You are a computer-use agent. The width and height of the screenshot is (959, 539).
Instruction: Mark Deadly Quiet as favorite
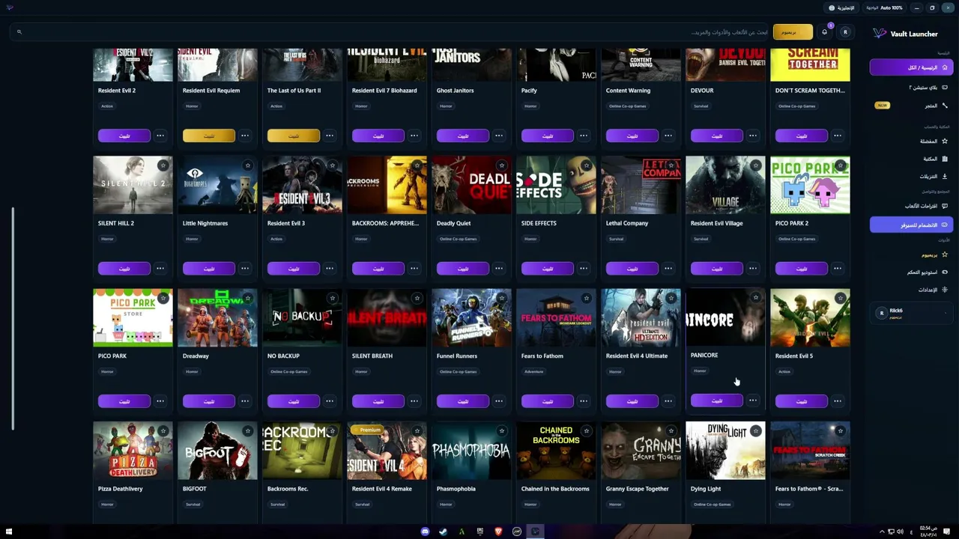pos(502,165)
